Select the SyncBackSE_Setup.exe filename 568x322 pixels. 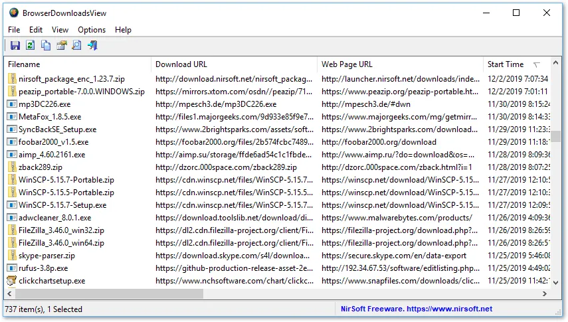(58, 129)
